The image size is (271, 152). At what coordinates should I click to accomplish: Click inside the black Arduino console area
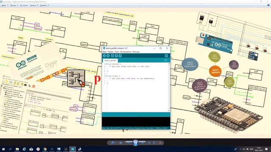(x=136, y=122)
